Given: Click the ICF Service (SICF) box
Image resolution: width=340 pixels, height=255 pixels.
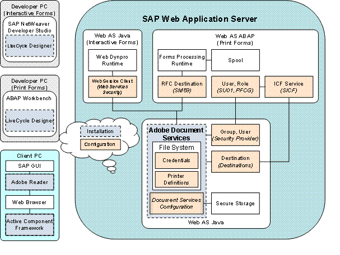Looking at the screenshot, I should coord(290,87).
